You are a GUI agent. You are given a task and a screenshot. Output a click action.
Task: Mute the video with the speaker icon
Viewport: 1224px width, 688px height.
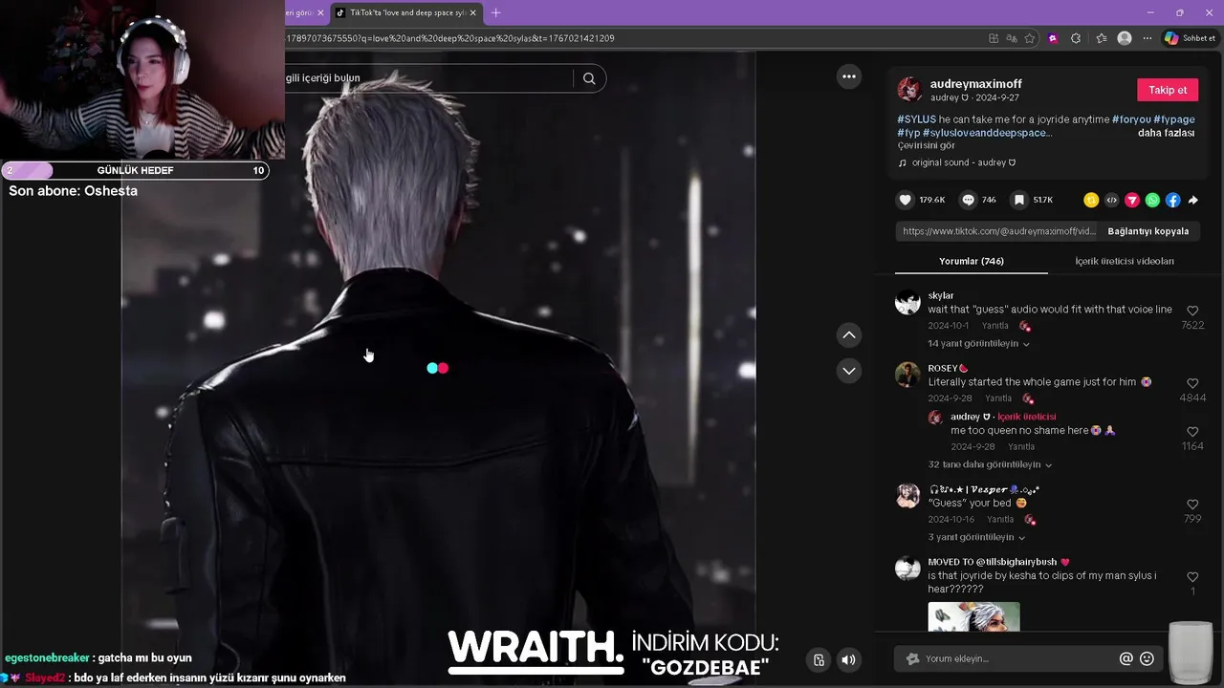click(848, 659)
